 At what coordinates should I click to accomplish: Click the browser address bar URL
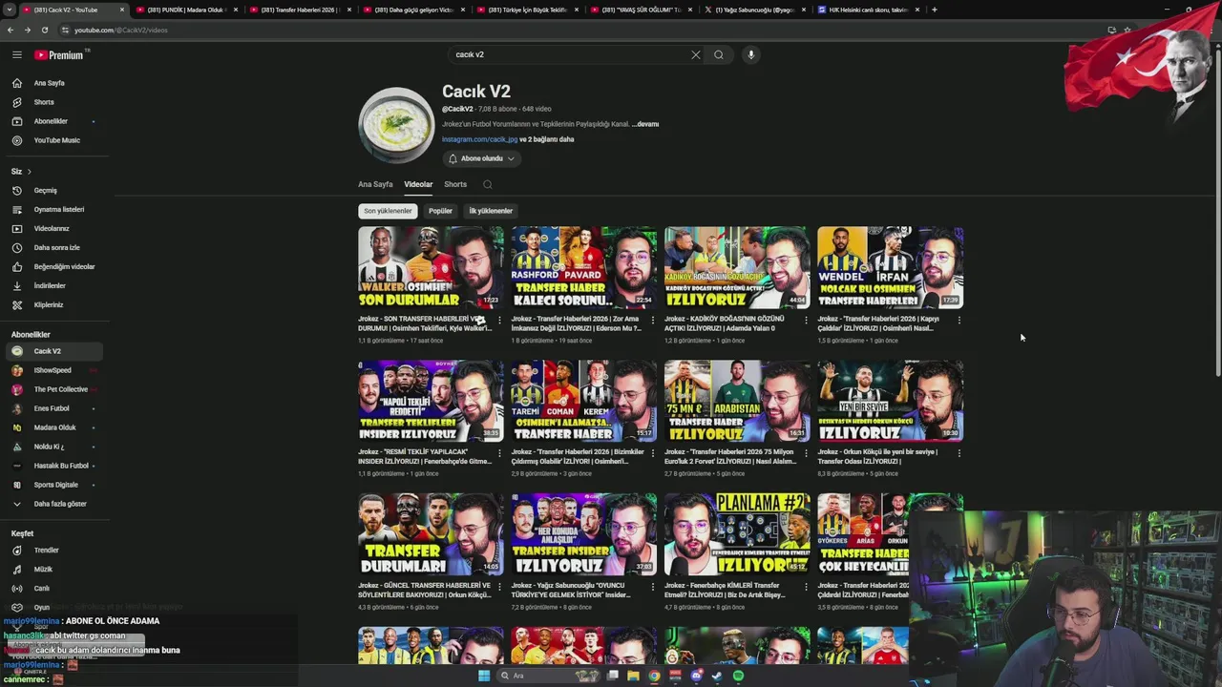[x=121, y=30]
